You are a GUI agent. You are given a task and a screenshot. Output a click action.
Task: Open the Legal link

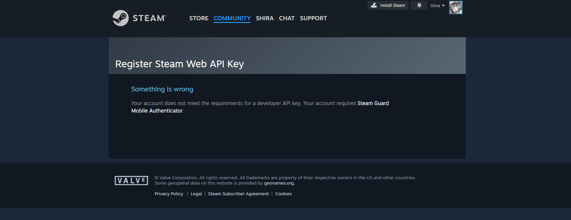(x=196, y=194)
